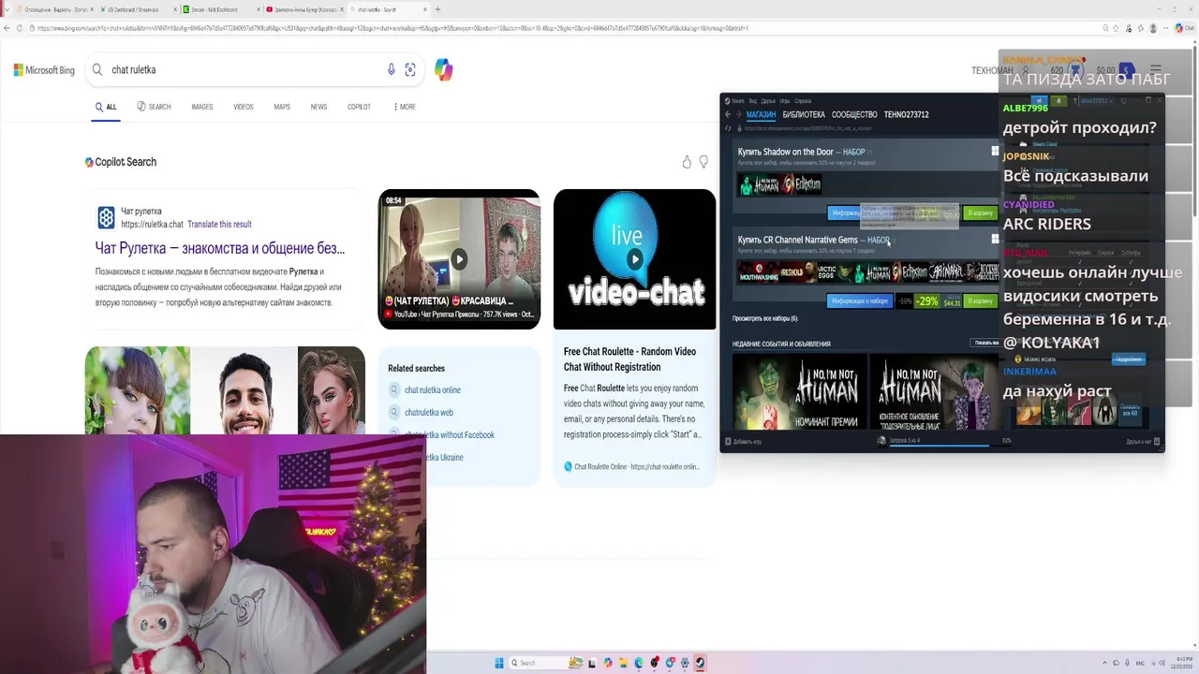Image resolution: width=1199 pixels, height=674 pixels.
Task: Click Добавить игру in Steam footer
Action: [x=743, y=441]
